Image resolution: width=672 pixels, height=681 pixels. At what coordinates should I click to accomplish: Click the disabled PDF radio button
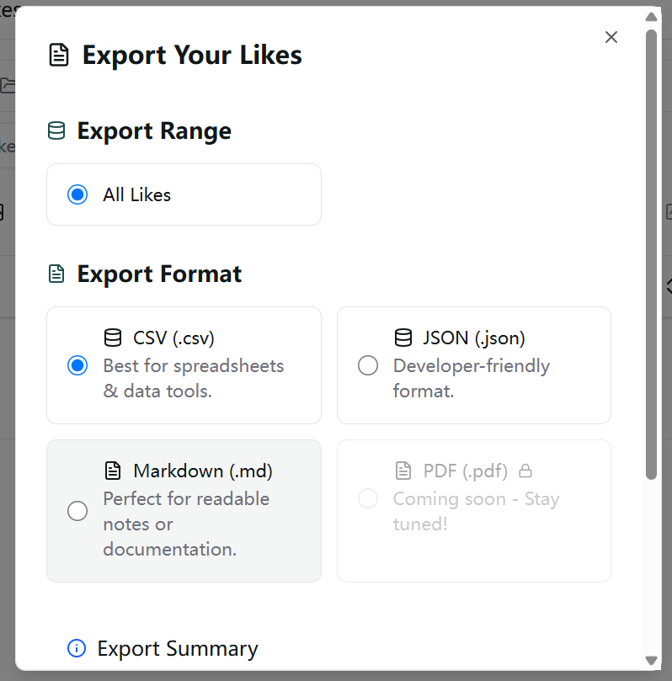tap(368, 498)
